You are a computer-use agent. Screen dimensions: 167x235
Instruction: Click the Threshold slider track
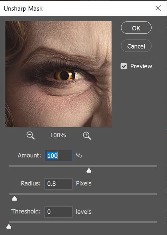83,222
